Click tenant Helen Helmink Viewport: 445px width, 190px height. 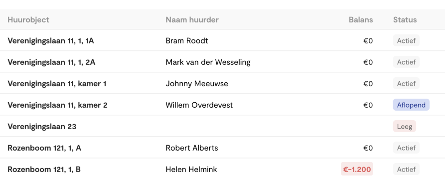pos(191,170)
